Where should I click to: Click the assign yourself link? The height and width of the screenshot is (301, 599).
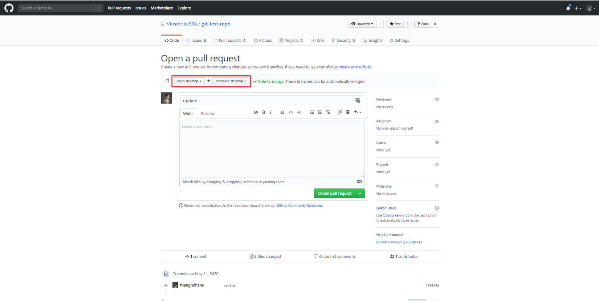(x=402, y=129)
